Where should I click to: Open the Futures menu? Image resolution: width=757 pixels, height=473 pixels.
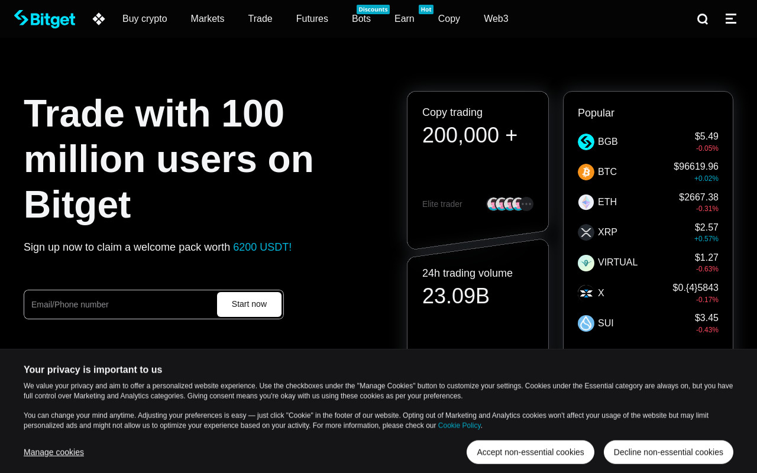pos(312,19)
